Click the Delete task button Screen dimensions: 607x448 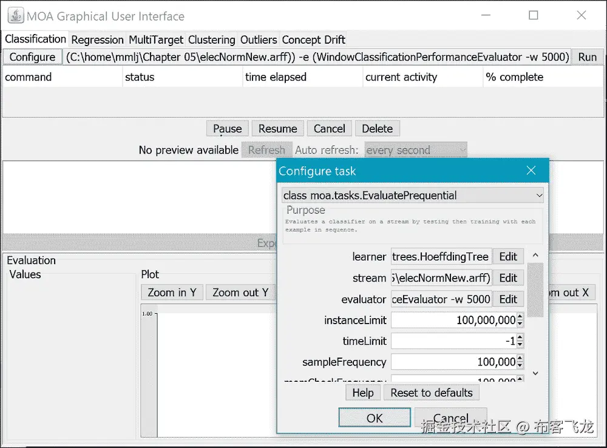point(377,129)
